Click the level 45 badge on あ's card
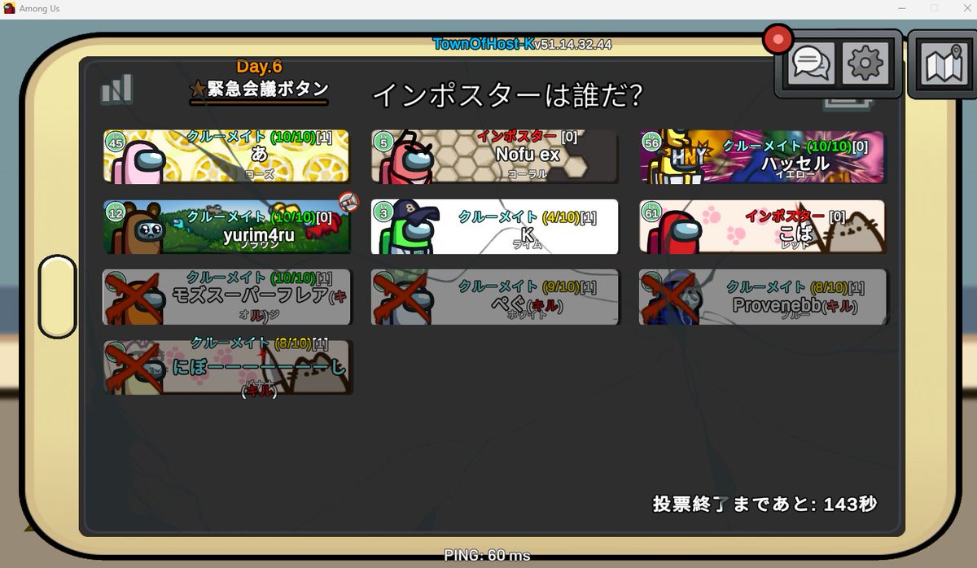This screenshot has height=568, width=977. click(x=115, y=142)
